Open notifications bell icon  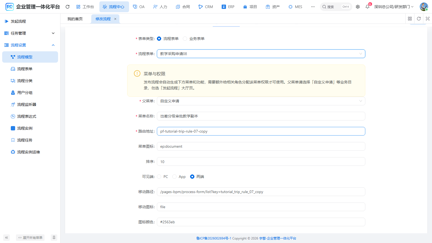point(367,7)
